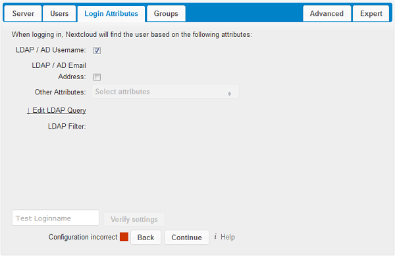395x256 pixels.
Task: Click the 'When logging in, Nextcloud' description text
Action: click(132, 34)
